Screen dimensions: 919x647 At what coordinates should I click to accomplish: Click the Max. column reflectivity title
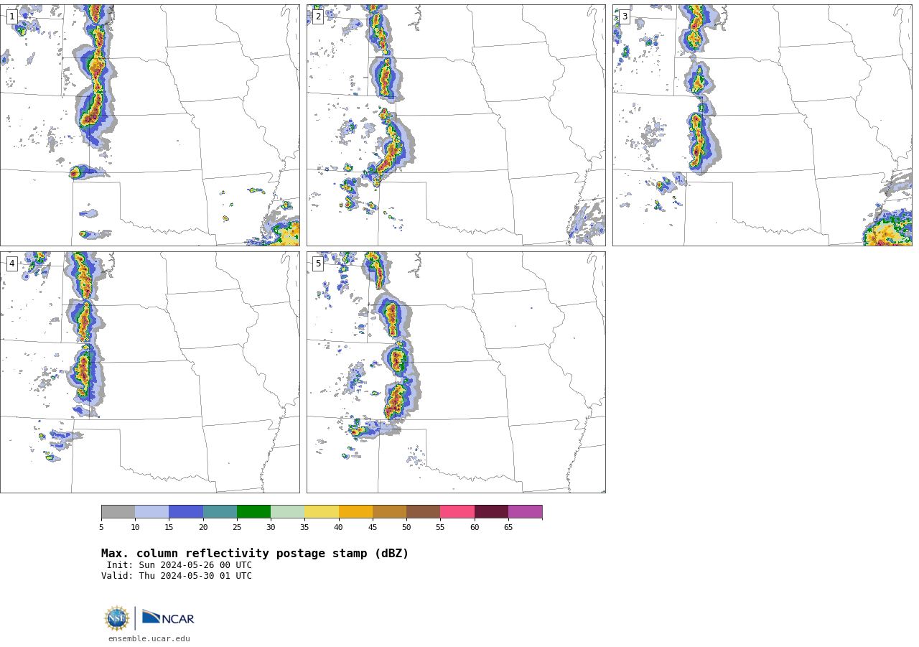click(x=255, y=554)
